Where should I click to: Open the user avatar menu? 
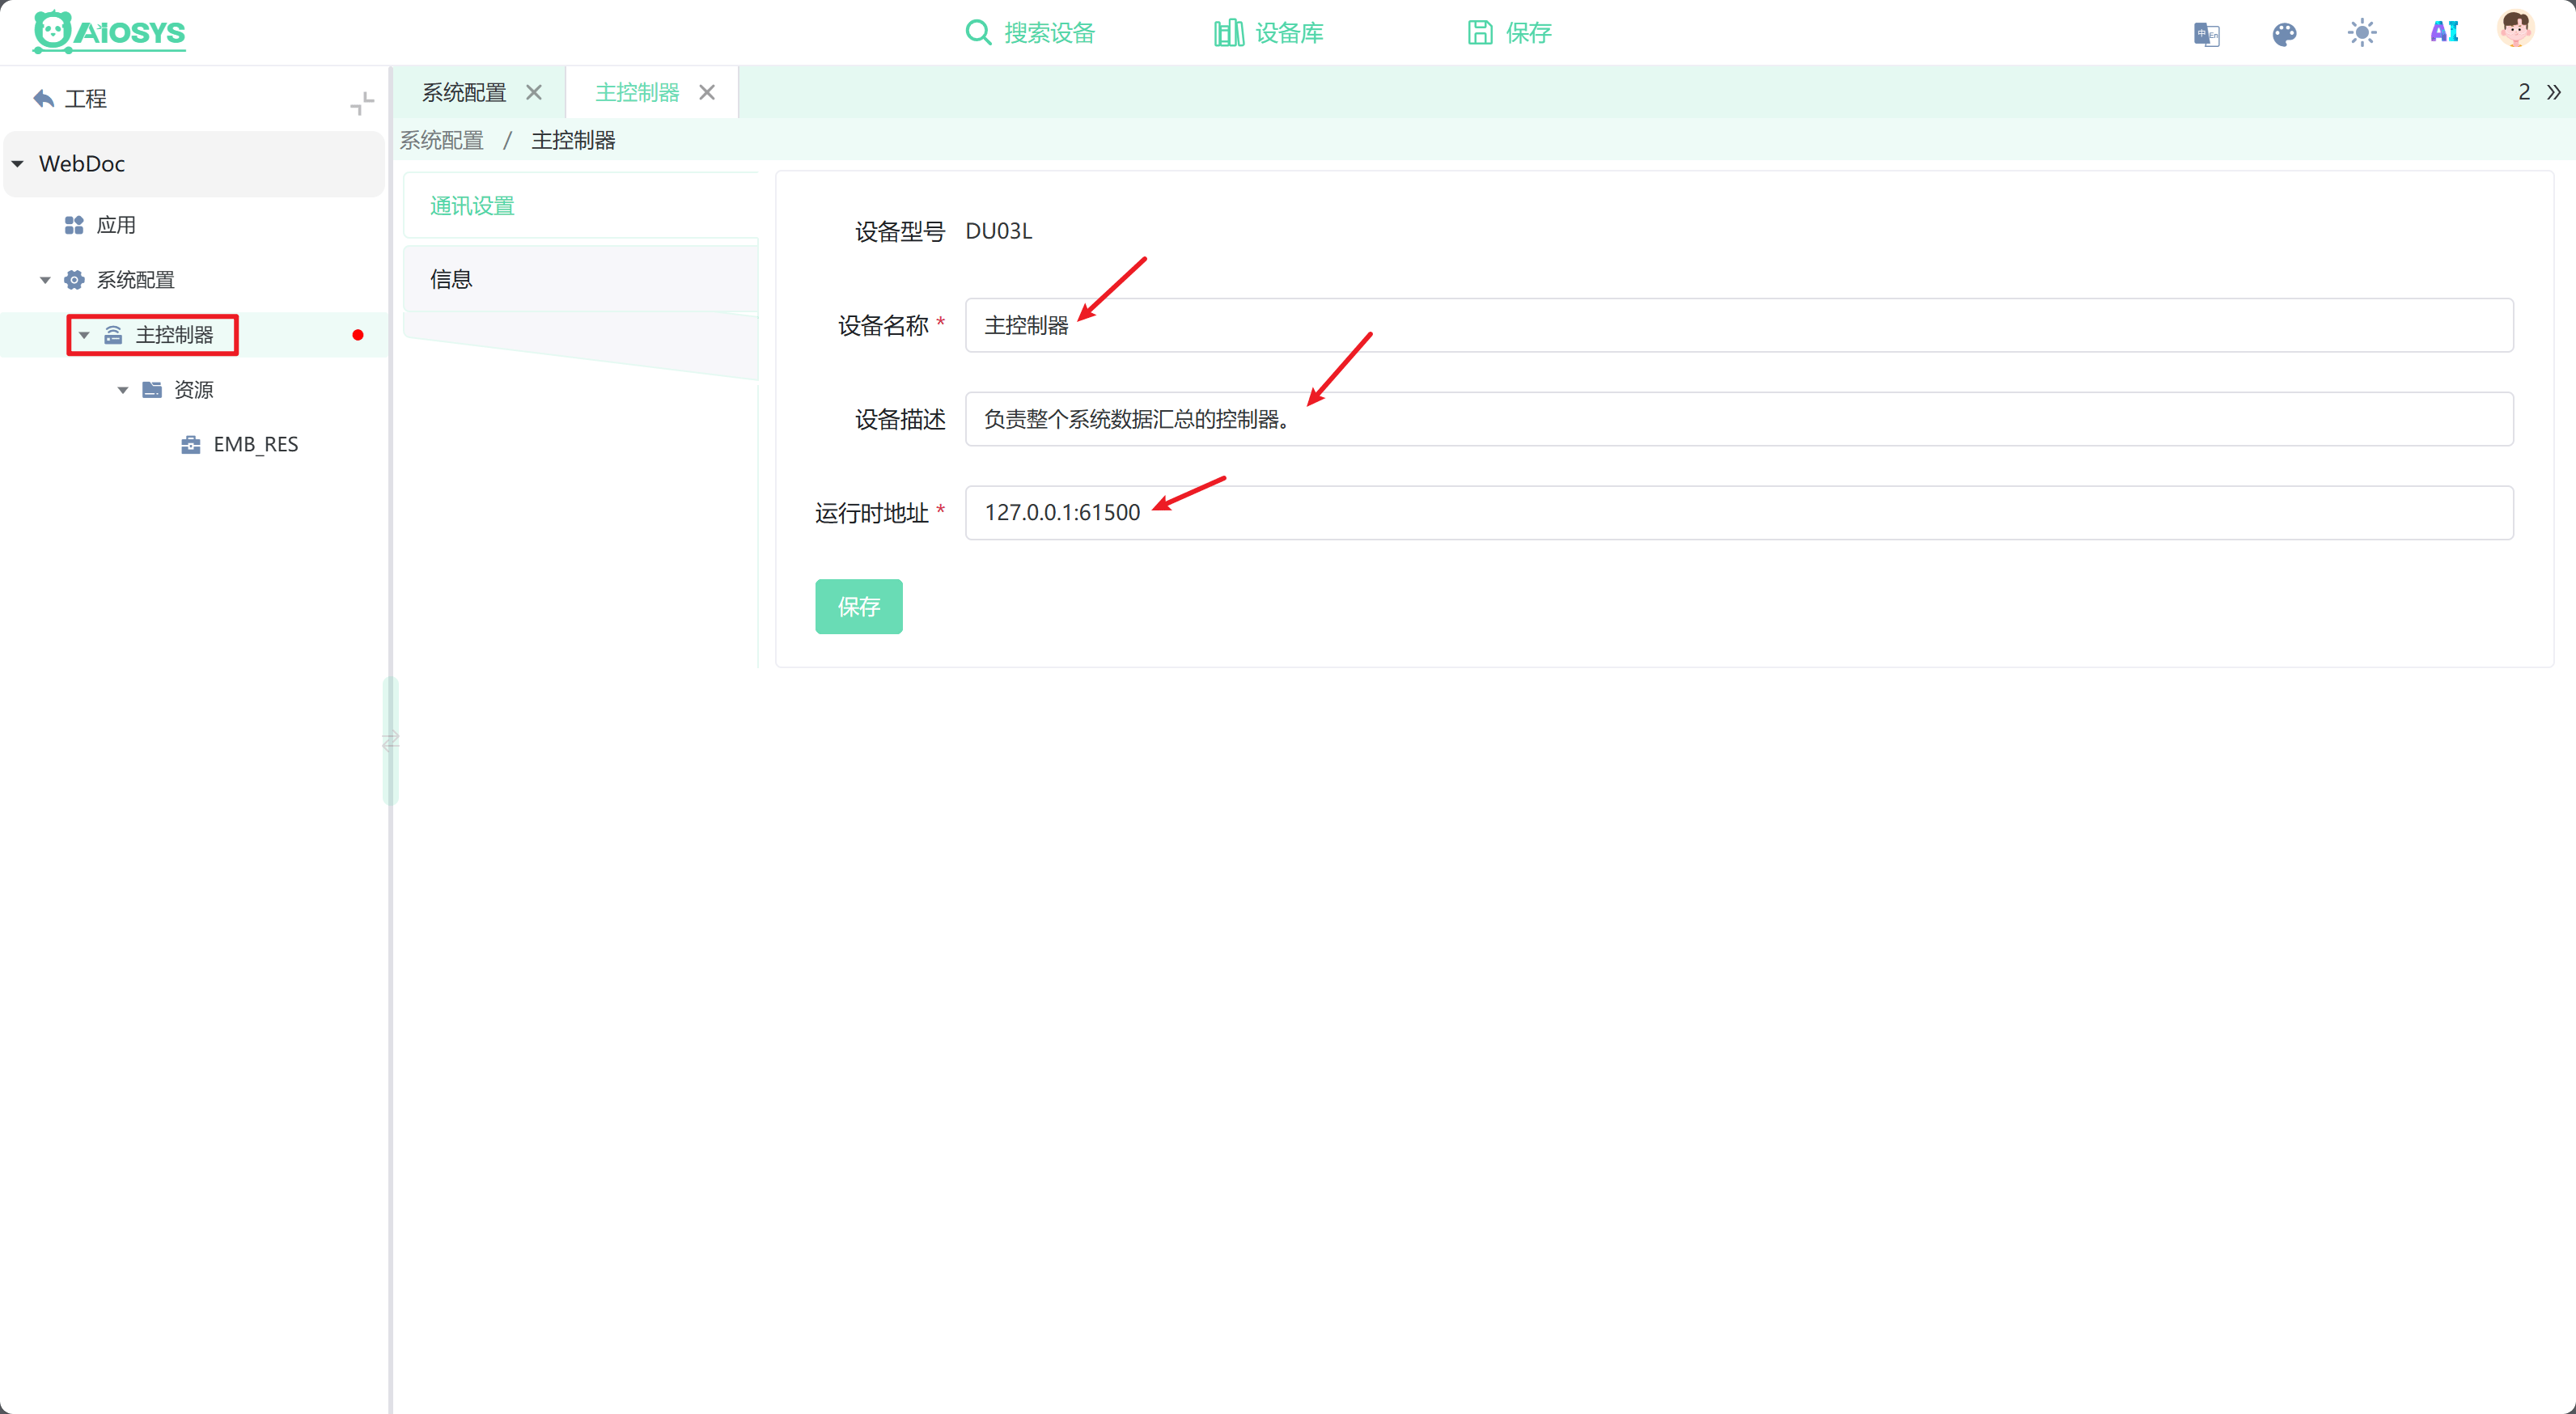[x=2515, y=30]
